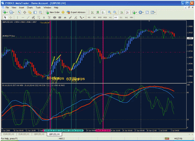
Task: Click the connection status bars icon
Action: click(x=167, y=139)
